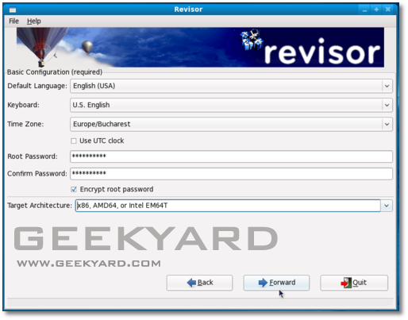The height and width of the screenshot is (320, 408).
Task: Maximize the Revisor window
Action: [x=376, y=10]
